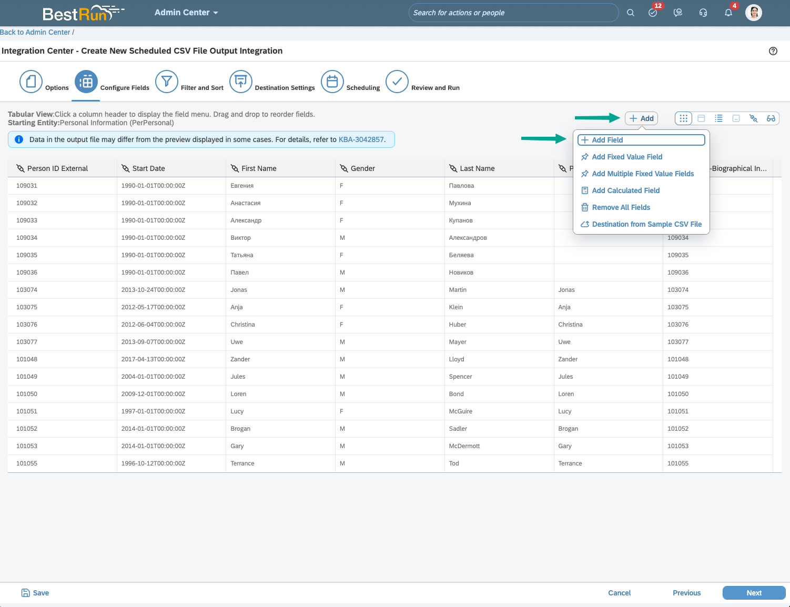
Task: Switch to the bulleted list view toggle
Action: tap(718, 118)
